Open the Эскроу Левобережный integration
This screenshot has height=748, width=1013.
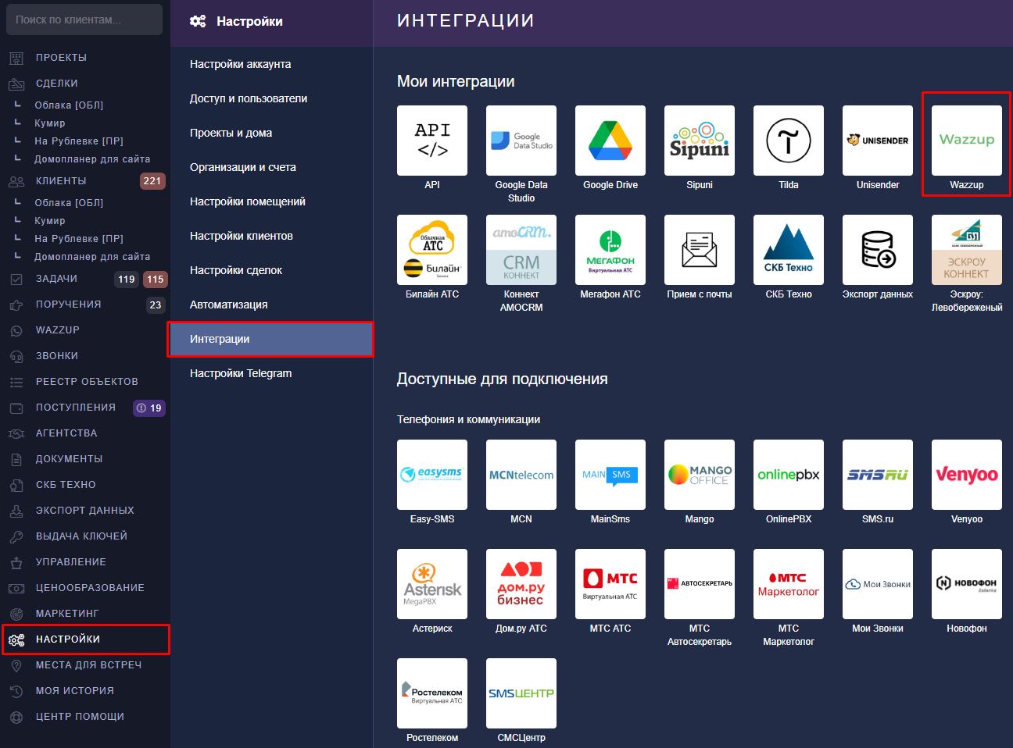click(967, 250)
